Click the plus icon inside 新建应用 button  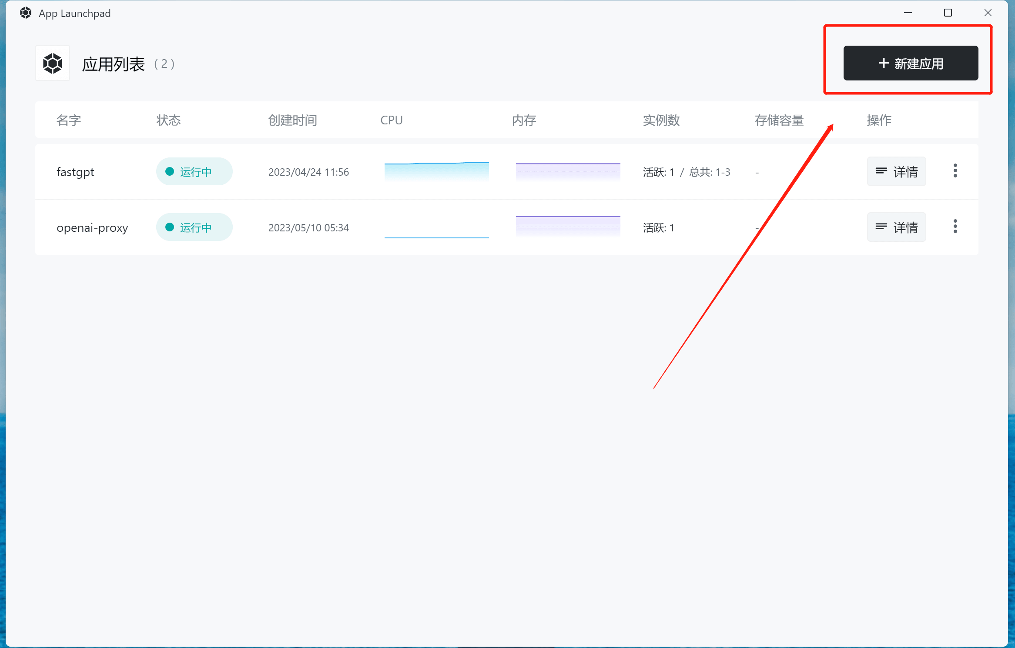click(x=884, y=63)
